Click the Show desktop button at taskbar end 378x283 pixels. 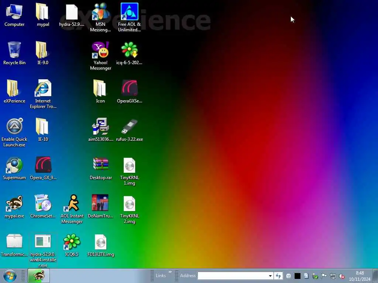coord(375,276)
